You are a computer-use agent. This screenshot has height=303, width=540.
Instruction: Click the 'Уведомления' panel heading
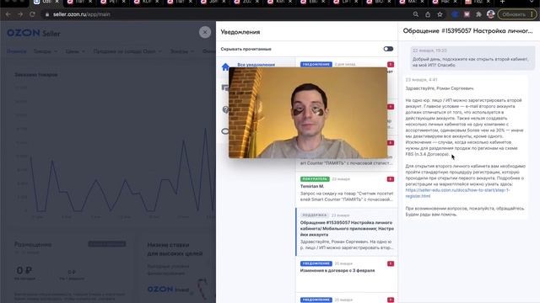pos(240,32)
